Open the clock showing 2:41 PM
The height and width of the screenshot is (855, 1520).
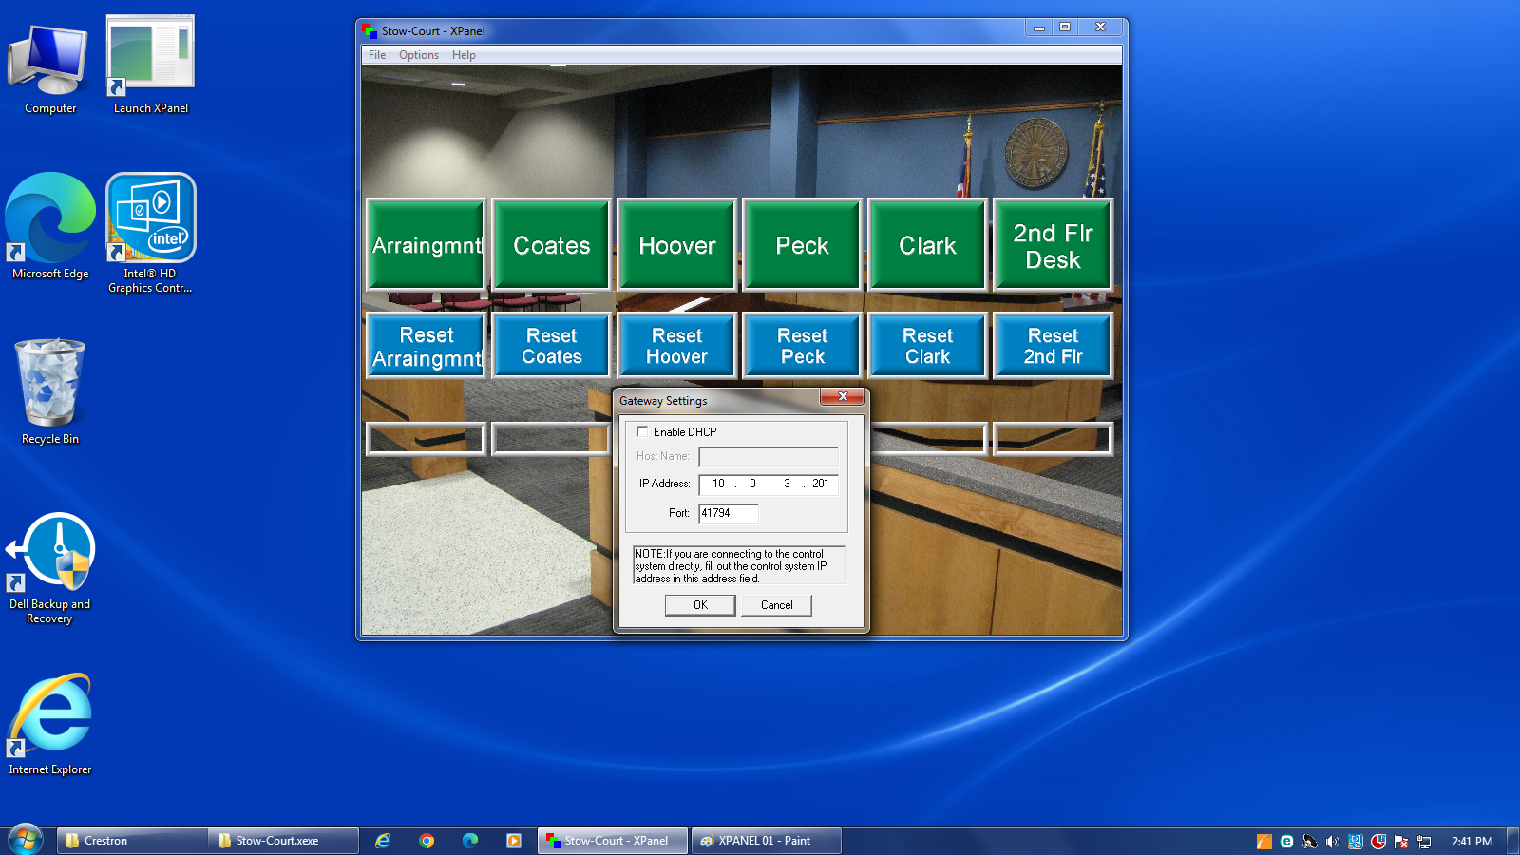1472,841
